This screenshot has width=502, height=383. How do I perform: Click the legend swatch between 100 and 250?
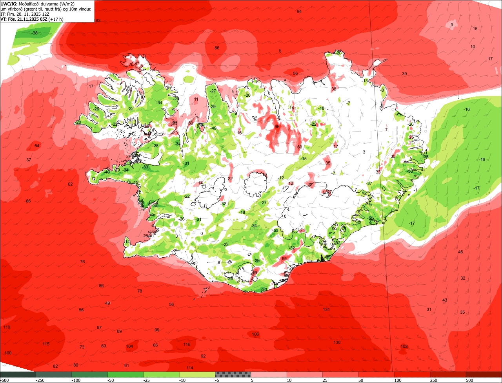pyautogui.click(x=412, y=374)
